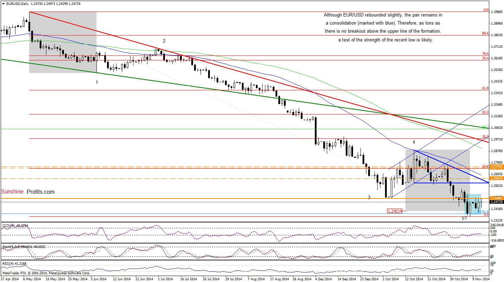
Task: Click the 61.8 red Fibonacci level label
Action: (486, 88)
